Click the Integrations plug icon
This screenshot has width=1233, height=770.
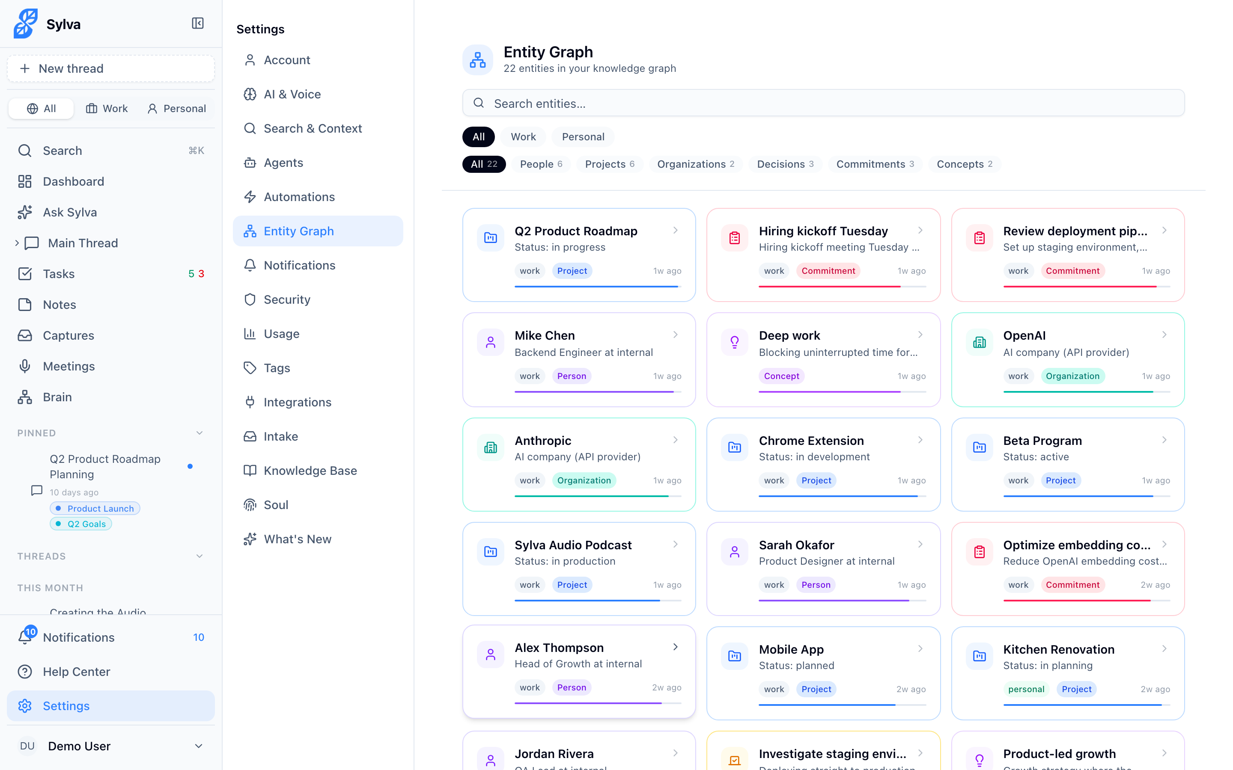(250, 402)
